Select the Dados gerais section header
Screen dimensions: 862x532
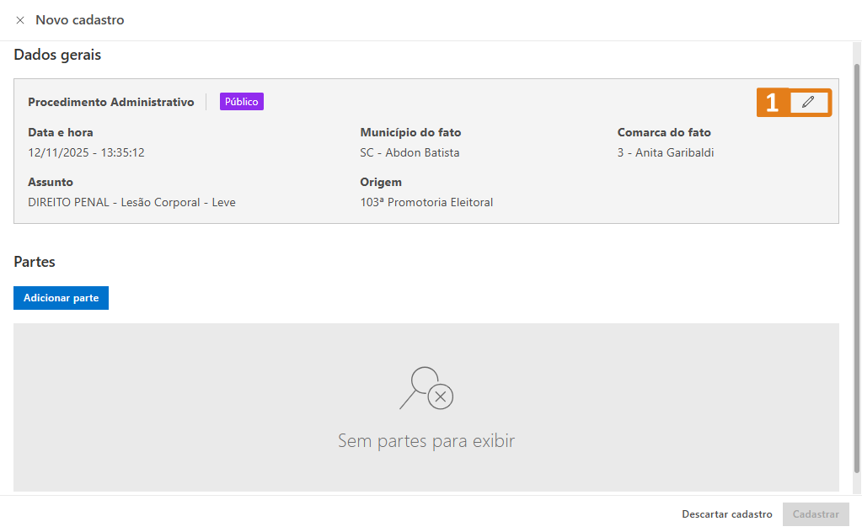click(x=56, y=54)
